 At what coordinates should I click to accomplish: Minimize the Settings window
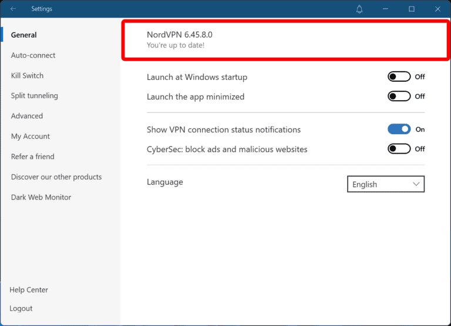386,9
